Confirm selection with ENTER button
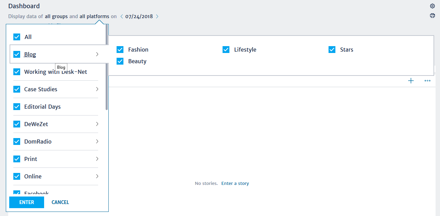The height and width of the screenshot is (216, 440). tap(27, 202)
